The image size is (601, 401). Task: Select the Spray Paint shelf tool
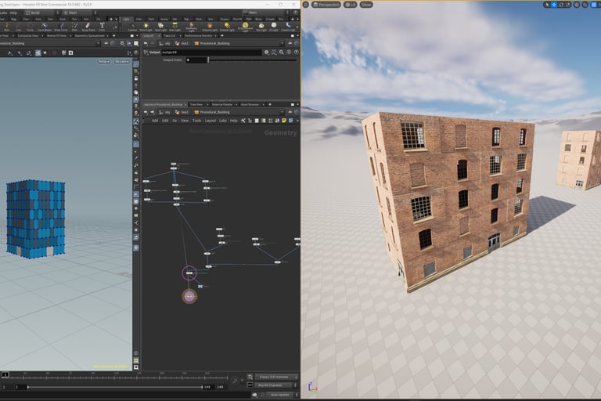coord(88,27)
